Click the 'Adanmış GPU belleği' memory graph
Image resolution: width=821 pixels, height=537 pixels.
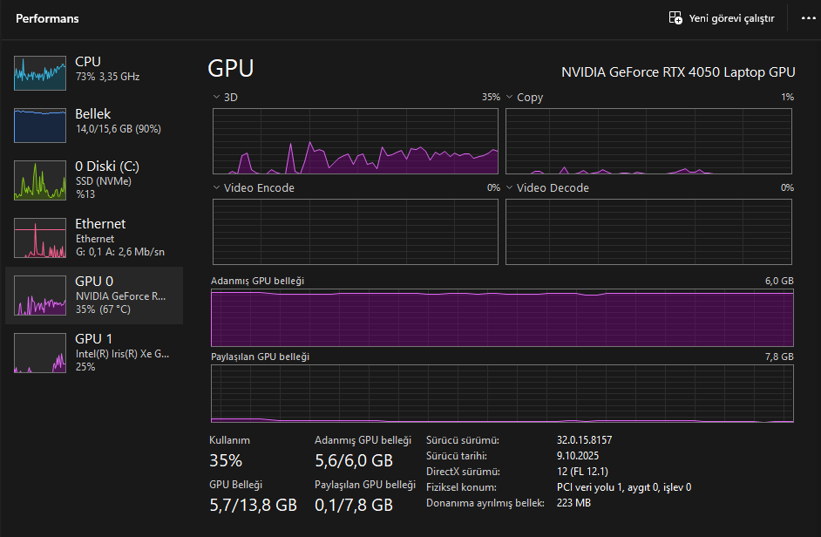point(502,318)
